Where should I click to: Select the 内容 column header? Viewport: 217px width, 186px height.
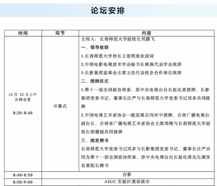[146, 33]
